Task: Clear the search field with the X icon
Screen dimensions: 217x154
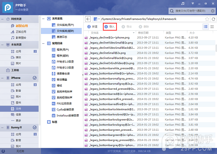Action: 213,11
